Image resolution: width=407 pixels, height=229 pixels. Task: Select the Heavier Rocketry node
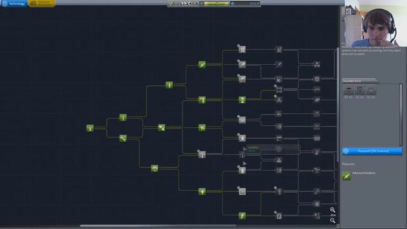(x=279, y=50)
